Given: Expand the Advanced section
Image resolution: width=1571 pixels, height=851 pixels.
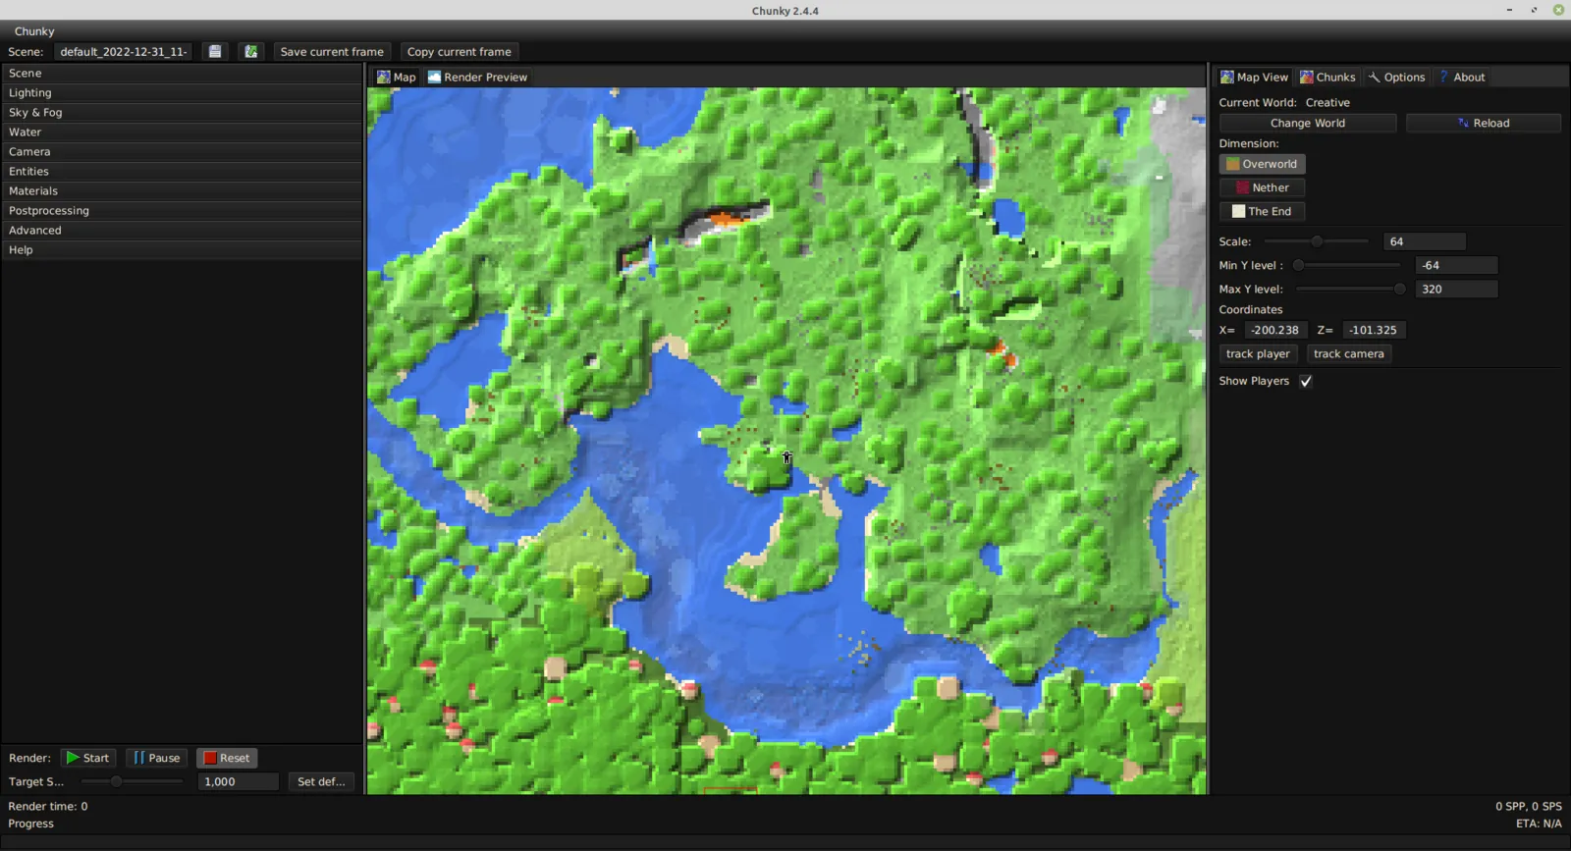Looking at the screenshot, I should tap(182, 231).
